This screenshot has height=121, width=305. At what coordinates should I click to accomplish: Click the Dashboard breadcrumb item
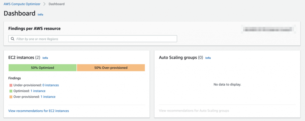(56, 4)
